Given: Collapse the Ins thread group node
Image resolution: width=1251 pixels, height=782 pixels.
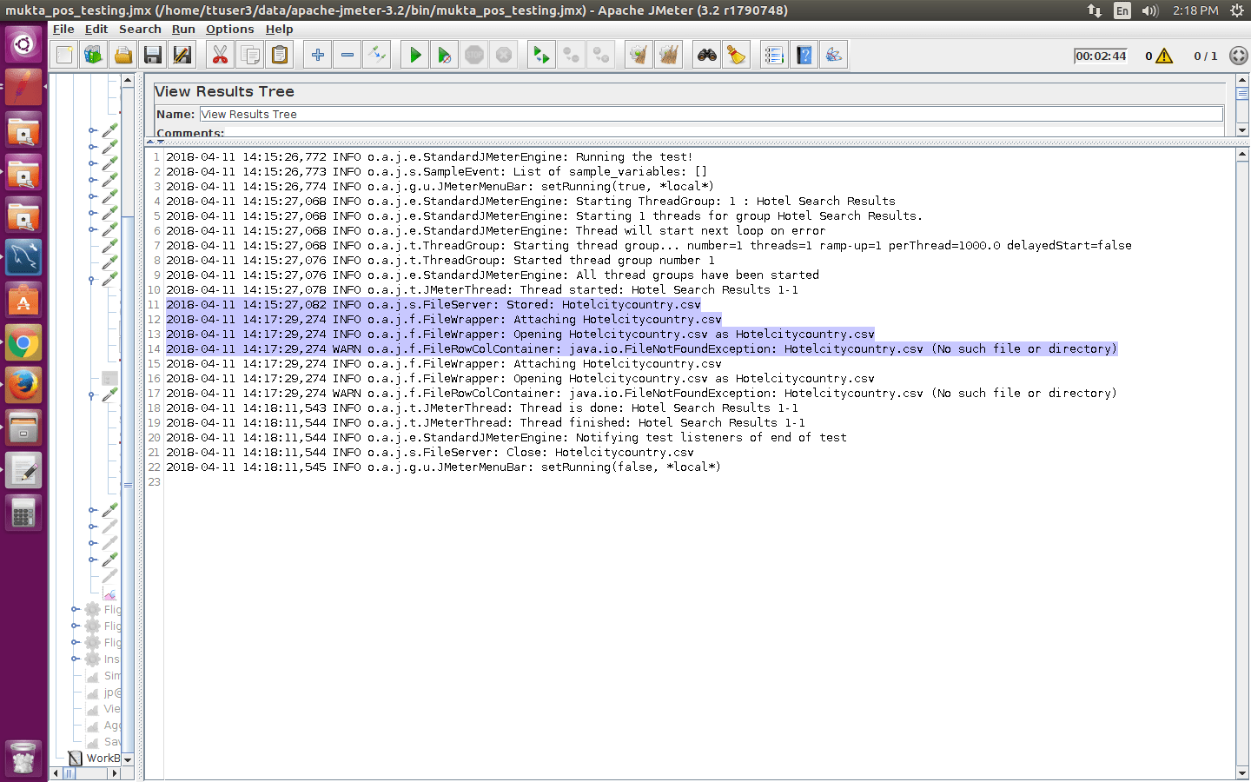Looking at the screenshot, I should (75, 659).
